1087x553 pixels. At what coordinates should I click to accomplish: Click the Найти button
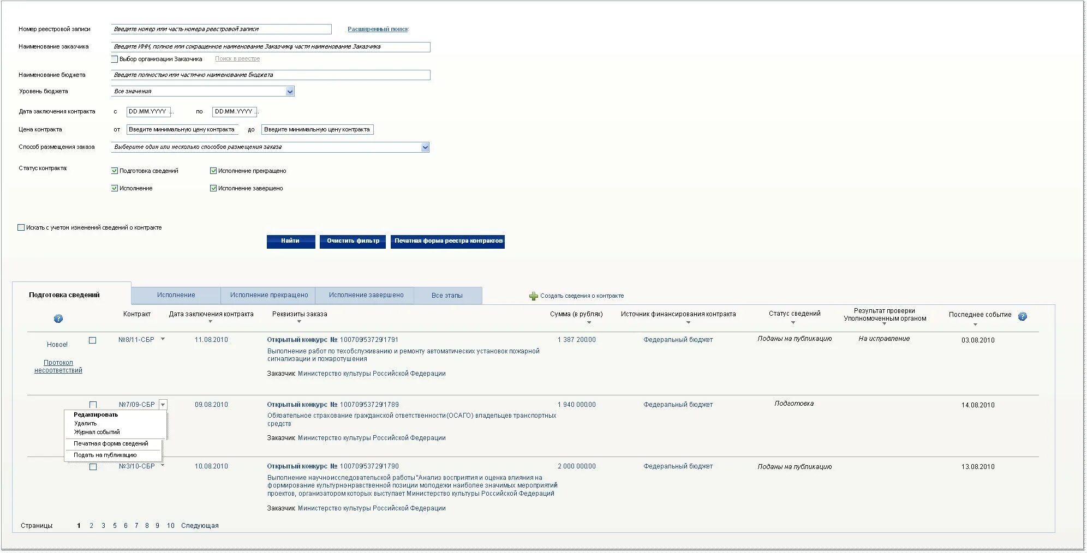coord(291,241)
